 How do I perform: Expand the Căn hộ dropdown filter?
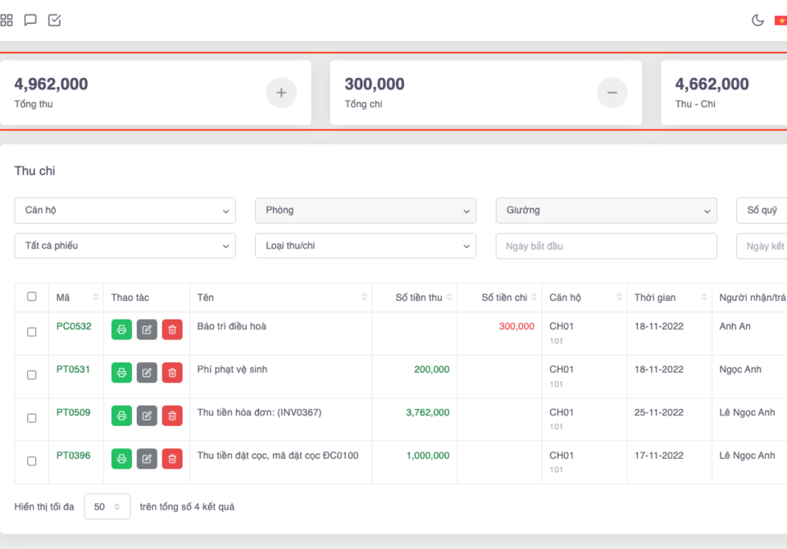coord(125,211)
